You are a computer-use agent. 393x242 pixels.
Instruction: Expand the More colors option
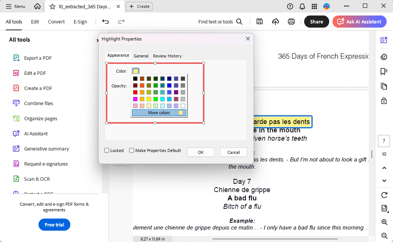159,113
